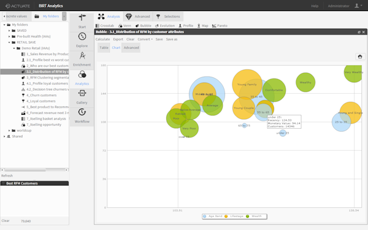Open the Convert dropdown menu
The image size is (368, 230).
145,39
